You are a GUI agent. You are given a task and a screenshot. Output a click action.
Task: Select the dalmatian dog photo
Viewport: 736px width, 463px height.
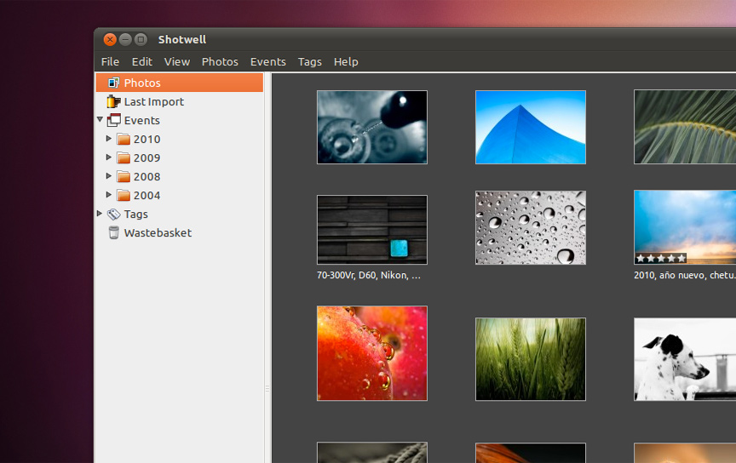pos(685,359)
